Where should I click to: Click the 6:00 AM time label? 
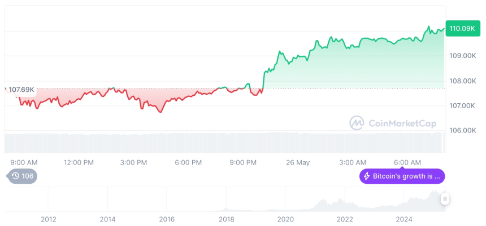click(x=407, y=162)
